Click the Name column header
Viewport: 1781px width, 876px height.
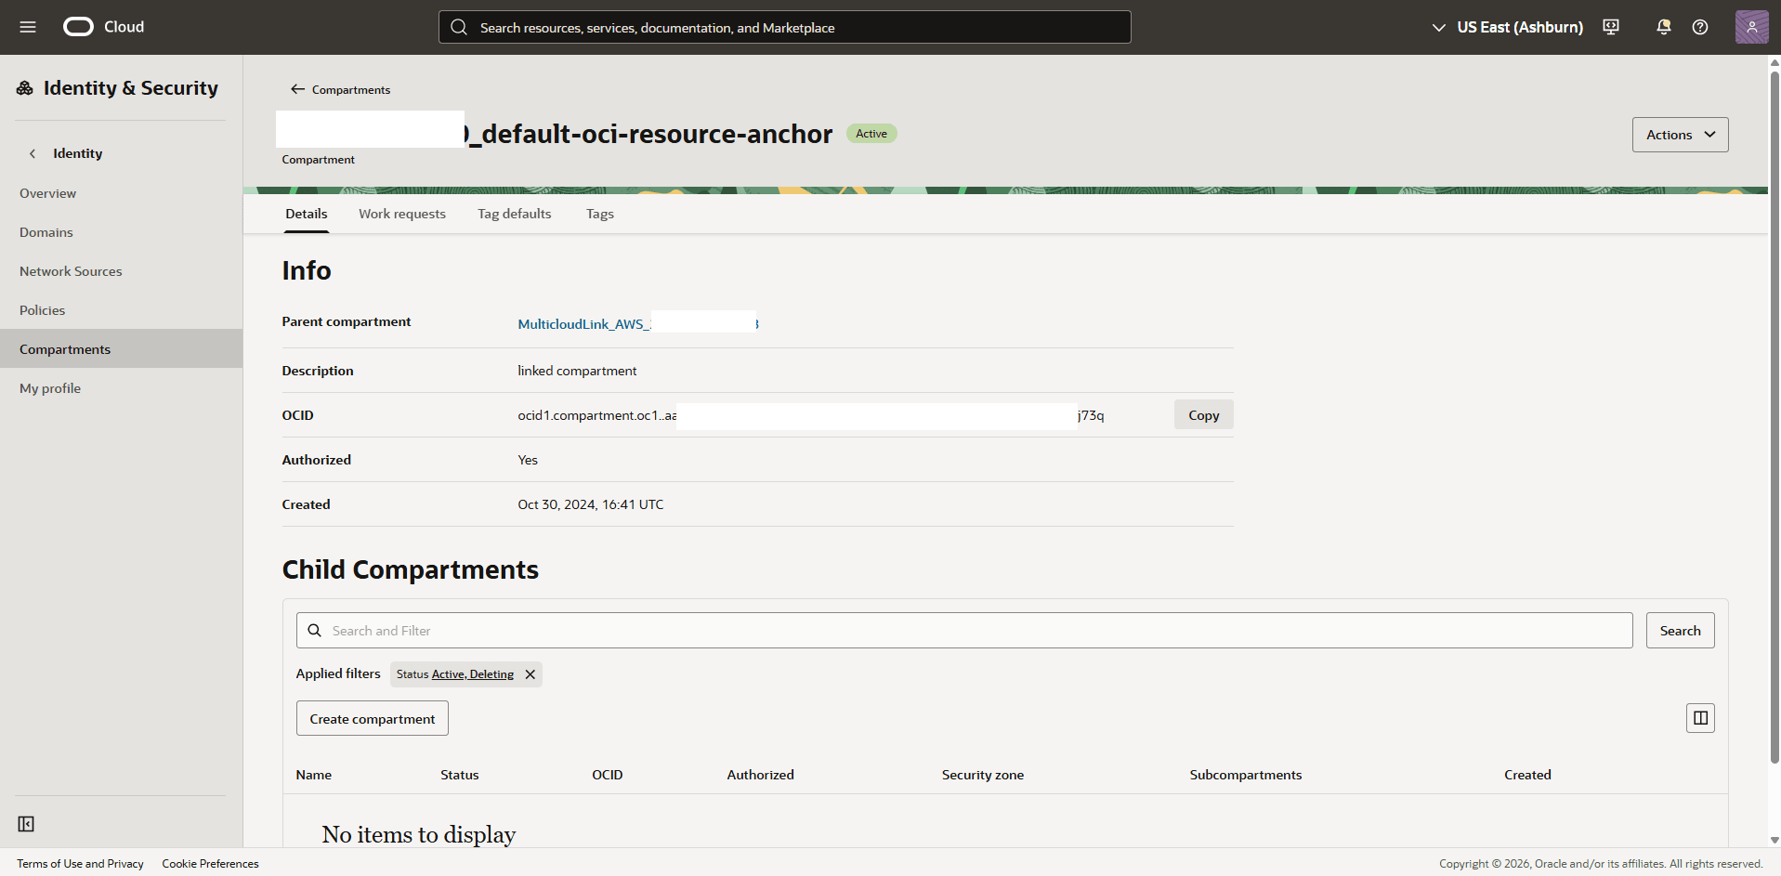314,775
